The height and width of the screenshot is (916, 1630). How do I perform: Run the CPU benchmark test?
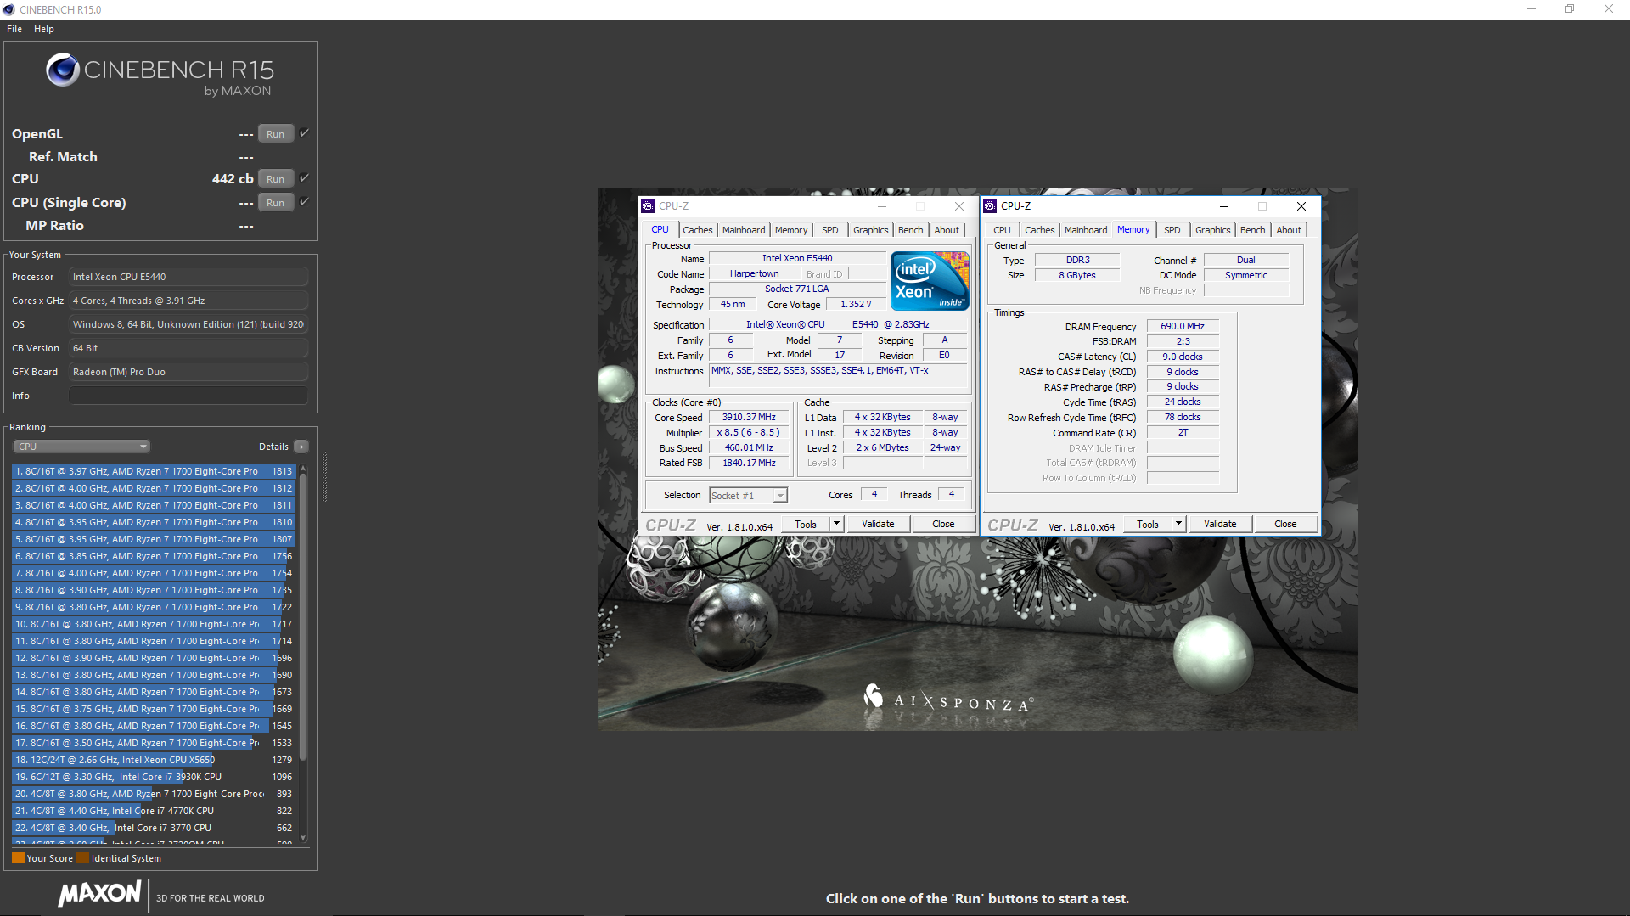pyautogui.click(x=275, y=179)
